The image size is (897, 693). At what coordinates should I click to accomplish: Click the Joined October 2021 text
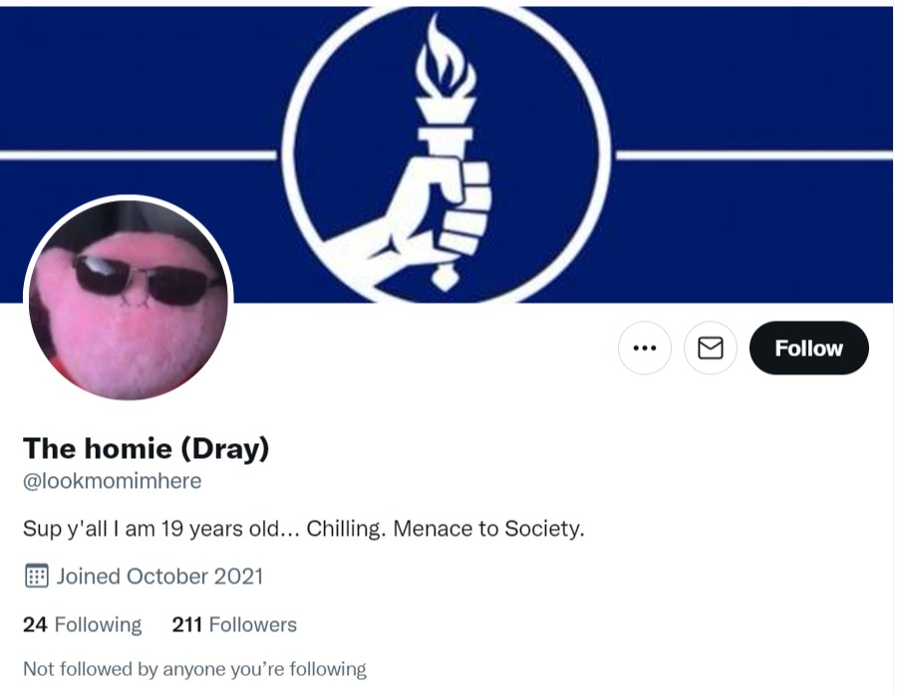click(159, 577)
